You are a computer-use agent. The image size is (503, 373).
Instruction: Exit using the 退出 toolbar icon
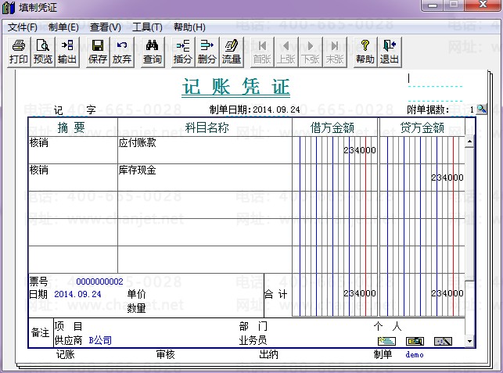[x=389, y=52]
